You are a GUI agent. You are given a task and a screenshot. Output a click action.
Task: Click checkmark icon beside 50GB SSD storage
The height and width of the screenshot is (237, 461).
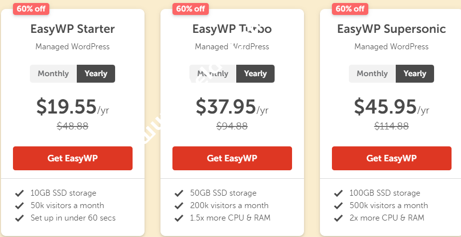click(x=179, y=193)
